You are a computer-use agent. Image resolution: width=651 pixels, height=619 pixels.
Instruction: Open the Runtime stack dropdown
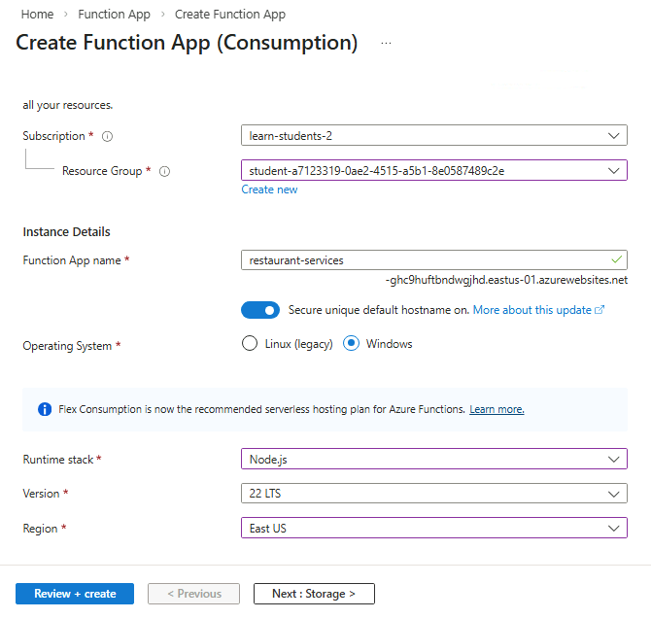pyautogui.click(x=433, y=459)
